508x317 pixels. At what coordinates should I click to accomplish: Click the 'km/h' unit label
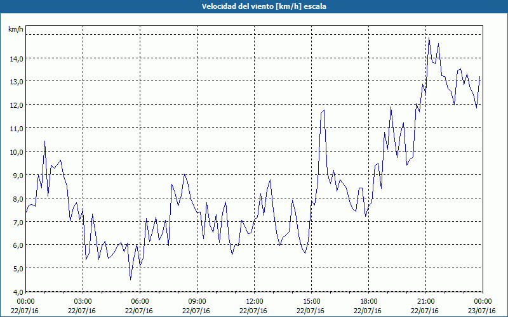click(16, 29)
